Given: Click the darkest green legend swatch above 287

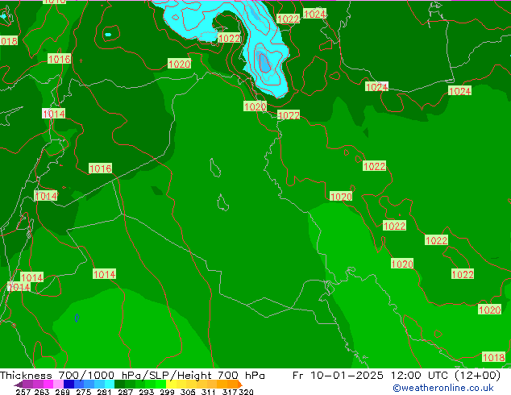Looking at the screenshot, I should (119, 384).
